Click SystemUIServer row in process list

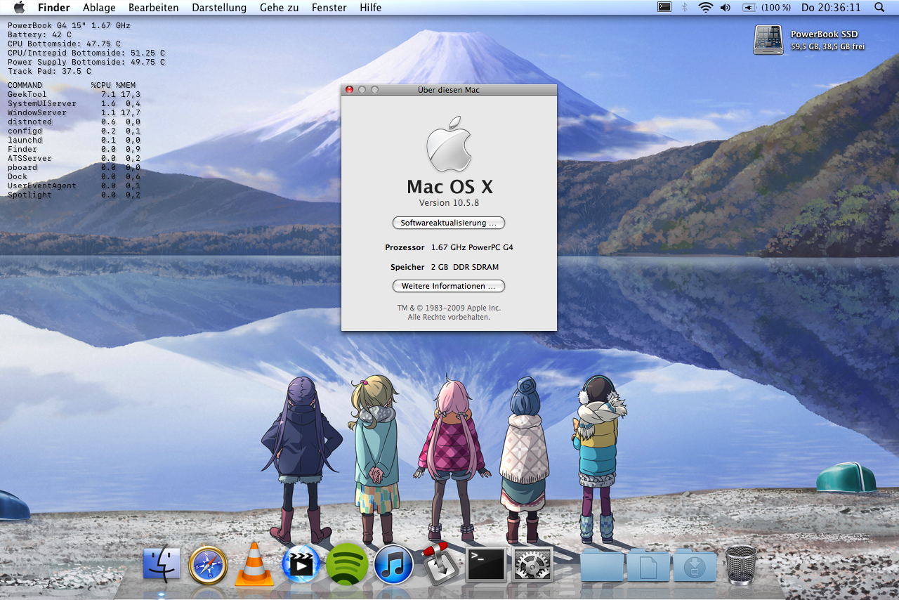[74, 103]
